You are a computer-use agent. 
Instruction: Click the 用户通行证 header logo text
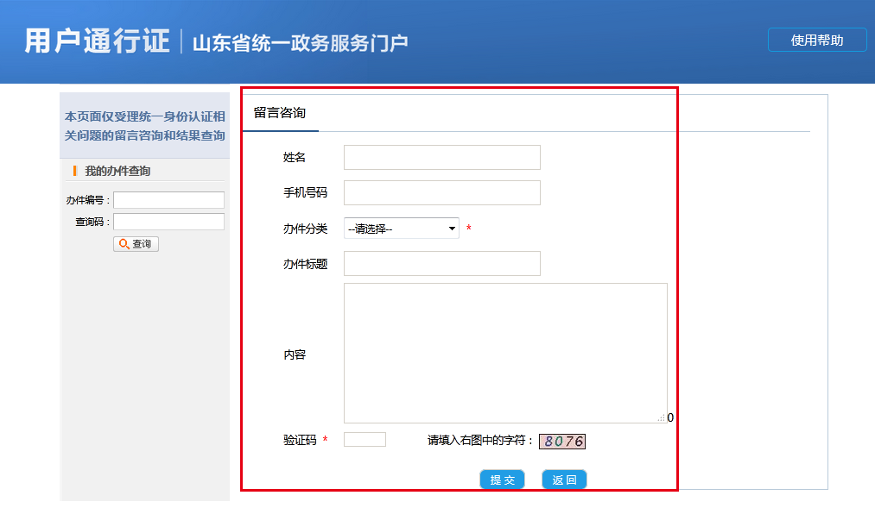98,41
